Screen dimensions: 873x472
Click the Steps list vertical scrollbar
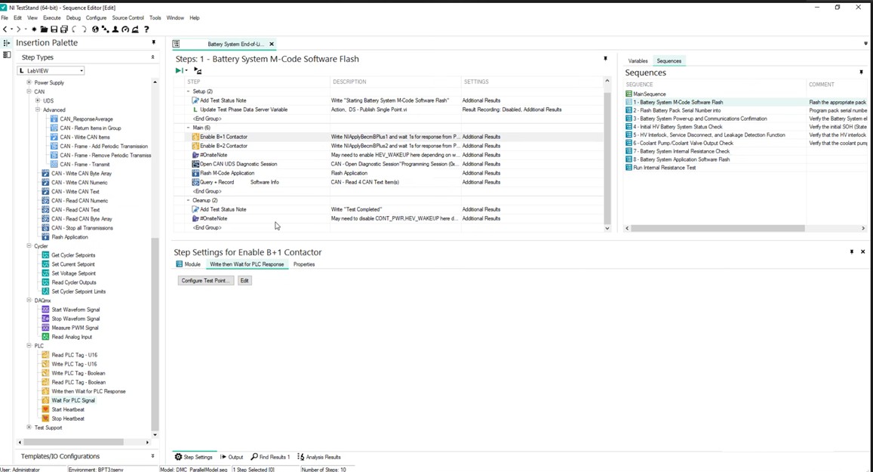point(607,157)
